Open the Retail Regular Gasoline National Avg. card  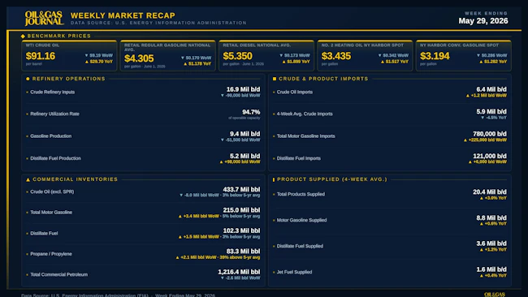167,55
